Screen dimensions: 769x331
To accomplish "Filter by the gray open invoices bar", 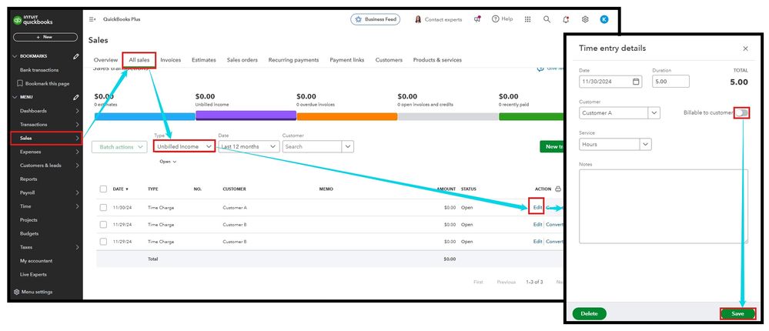I will pos(448,117).
